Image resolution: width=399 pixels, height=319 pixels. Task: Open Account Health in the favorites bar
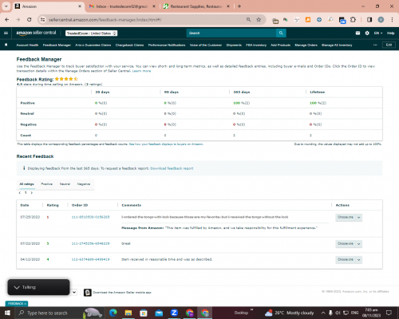tap(27, 45)
